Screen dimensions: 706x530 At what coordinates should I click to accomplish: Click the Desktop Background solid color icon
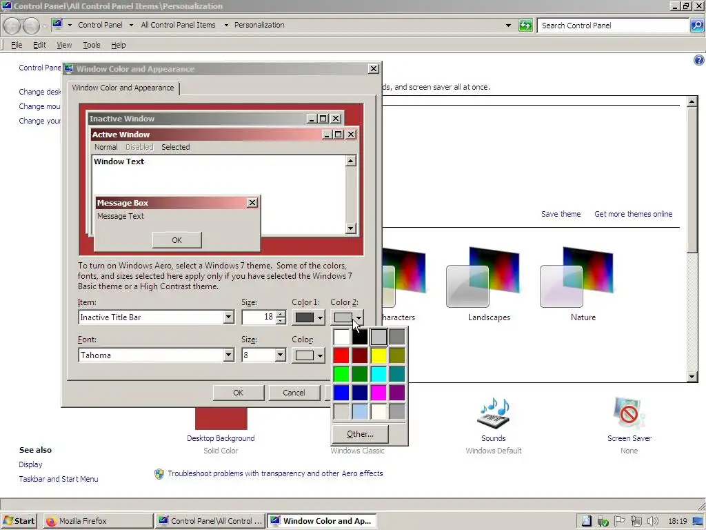pyautogui.click(x=221, y=418)
